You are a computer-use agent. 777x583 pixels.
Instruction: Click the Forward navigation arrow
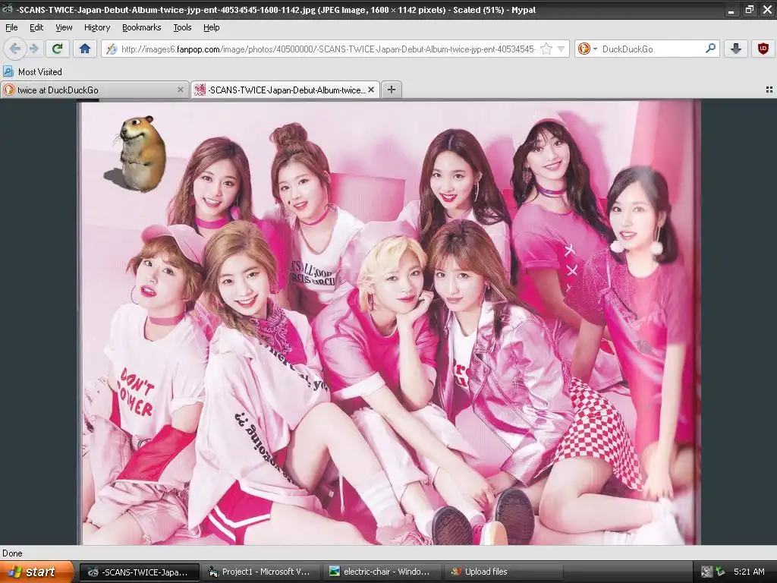pos(33,49)
